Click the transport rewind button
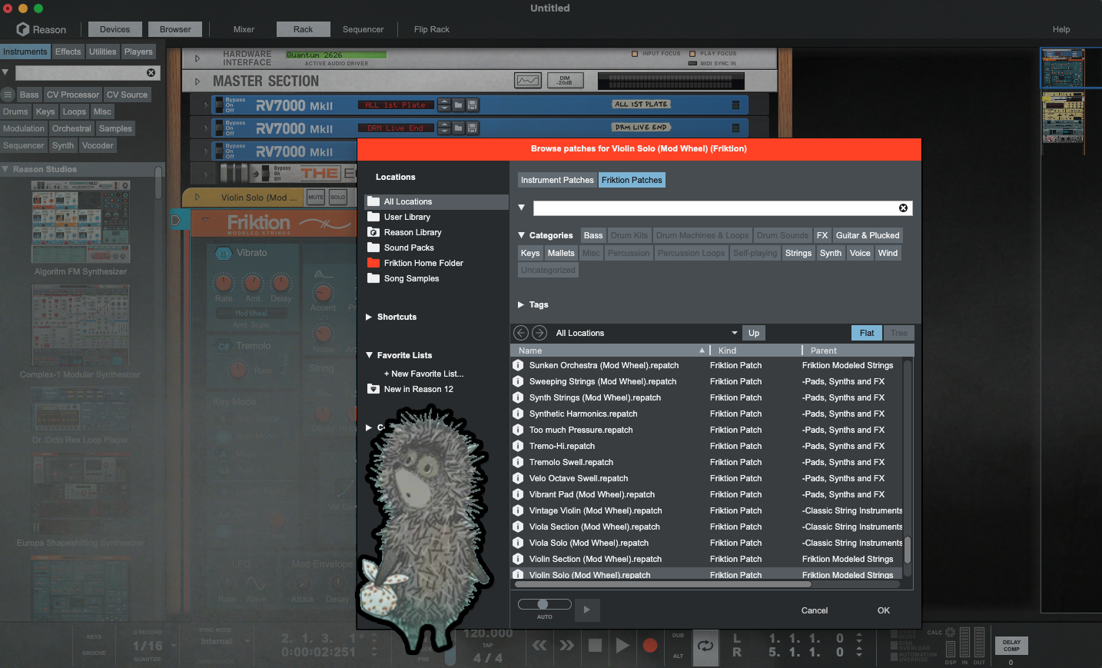The width and height of the screenshot is (1102, 668). (539, 646)
